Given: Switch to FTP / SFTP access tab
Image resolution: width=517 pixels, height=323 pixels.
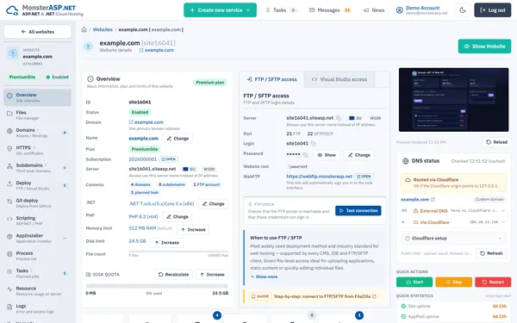Looking at the screenshot, I should tap(272, 79).
